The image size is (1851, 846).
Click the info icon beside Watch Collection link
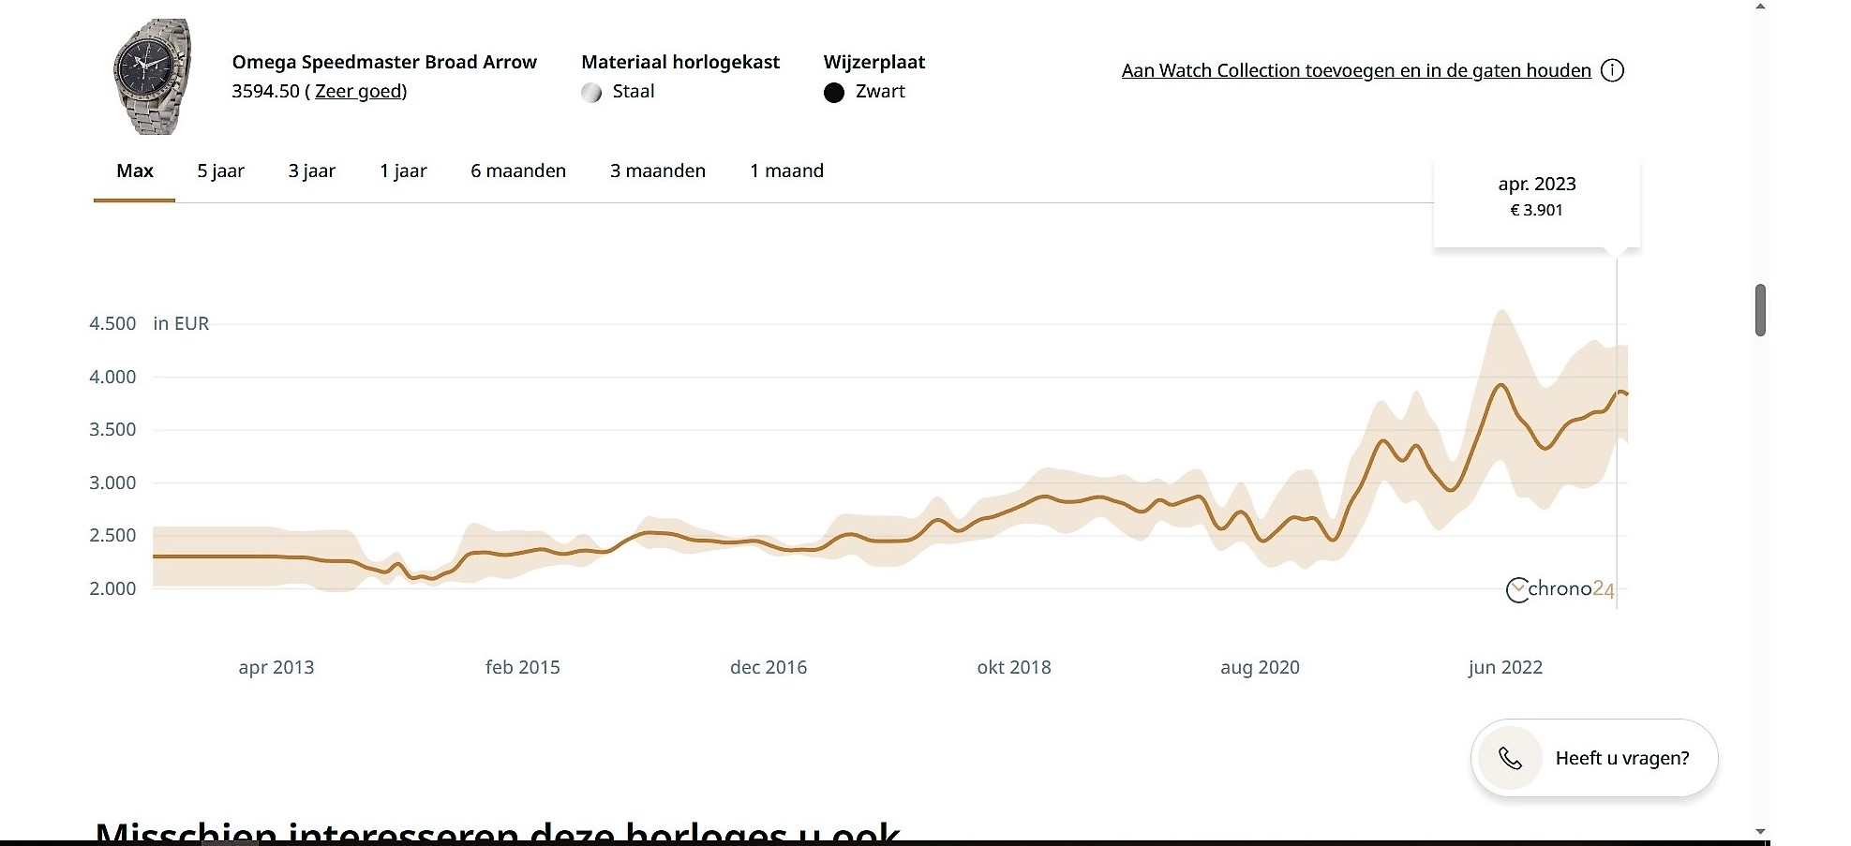pos(1612,70)
